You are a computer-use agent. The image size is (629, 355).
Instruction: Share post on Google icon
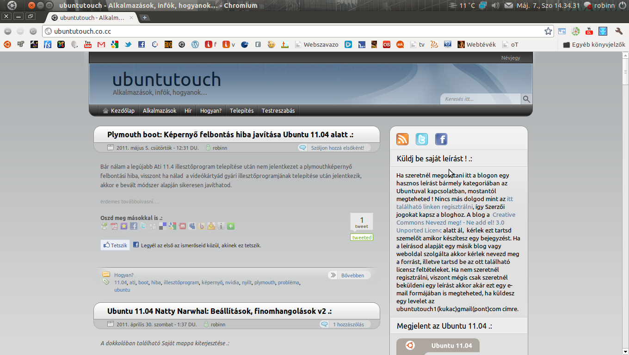click(172, 226)
